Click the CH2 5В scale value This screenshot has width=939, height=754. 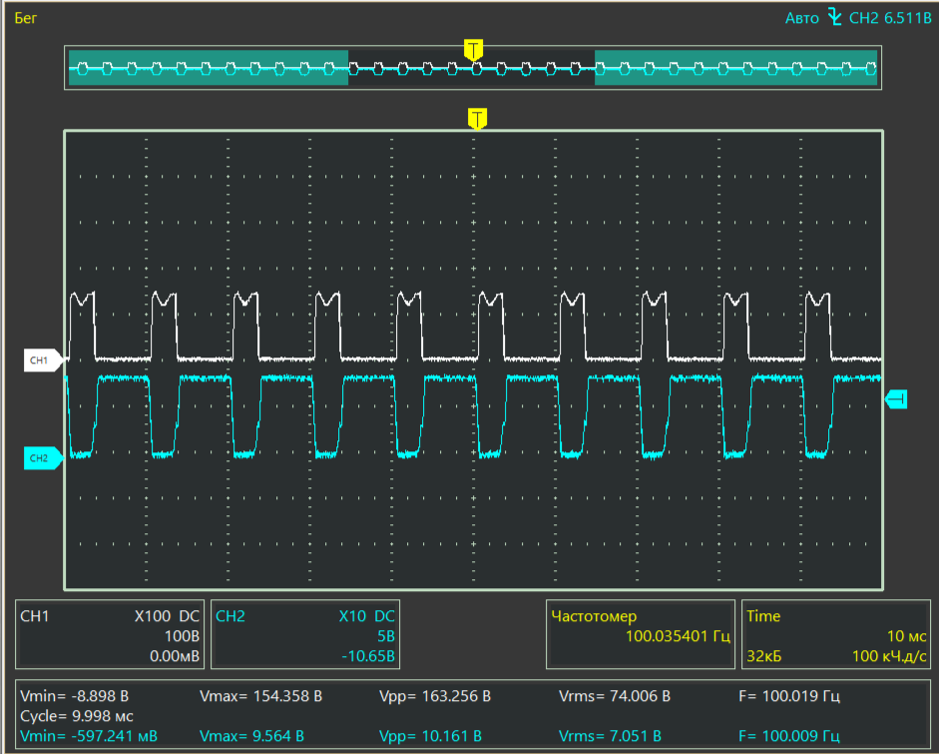point(386,636)
